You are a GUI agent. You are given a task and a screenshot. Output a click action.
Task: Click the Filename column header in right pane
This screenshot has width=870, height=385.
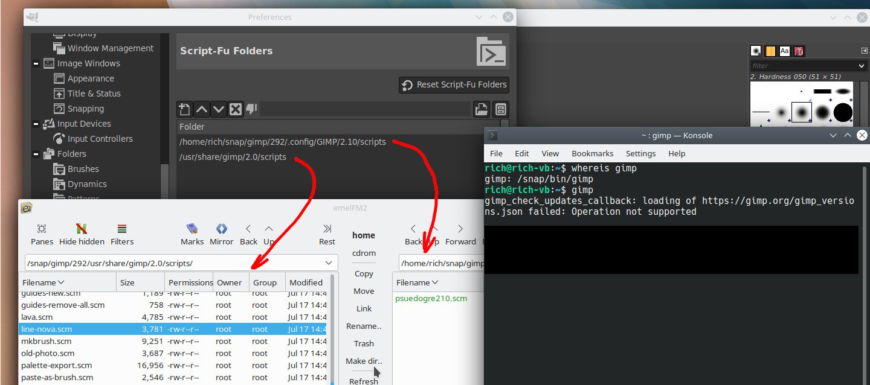[x=439, y=282]
